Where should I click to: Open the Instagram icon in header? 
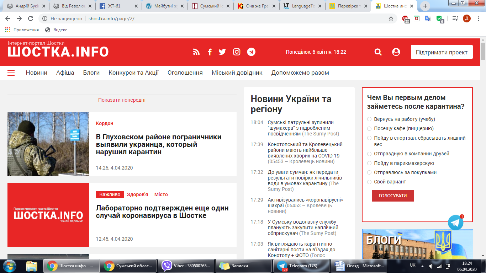point(237,52)
